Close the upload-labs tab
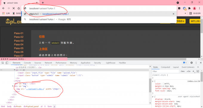The height and width of the screenshot is (108, 203). (37, 3)
